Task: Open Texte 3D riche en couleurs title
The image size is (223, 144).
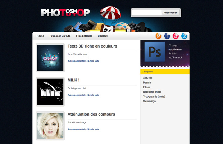Action: pyautogui.click(x=92, y=46)
